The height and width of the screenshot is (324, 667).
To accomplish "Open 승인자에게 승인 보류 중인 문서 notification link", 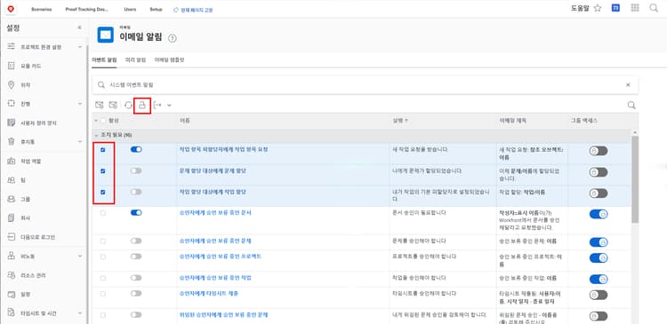I will [215, 212].
